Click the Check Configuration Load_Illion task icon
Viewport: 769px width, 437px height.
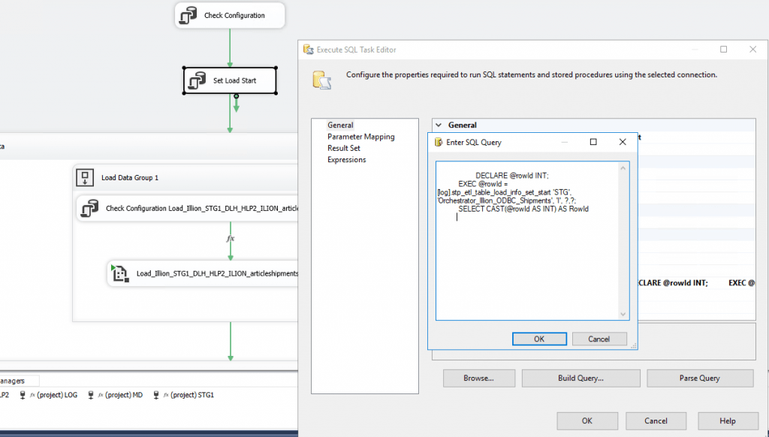click(90, 208)
